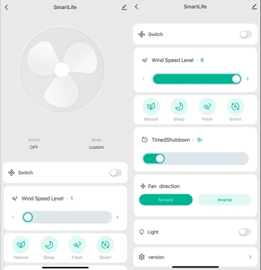Set fan direction to reverse
Screen dimensions: 261x270
224,200
